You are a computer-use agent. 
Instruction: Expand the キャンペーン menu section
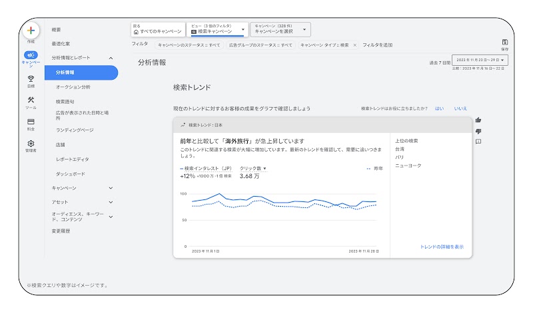point(111,188)
